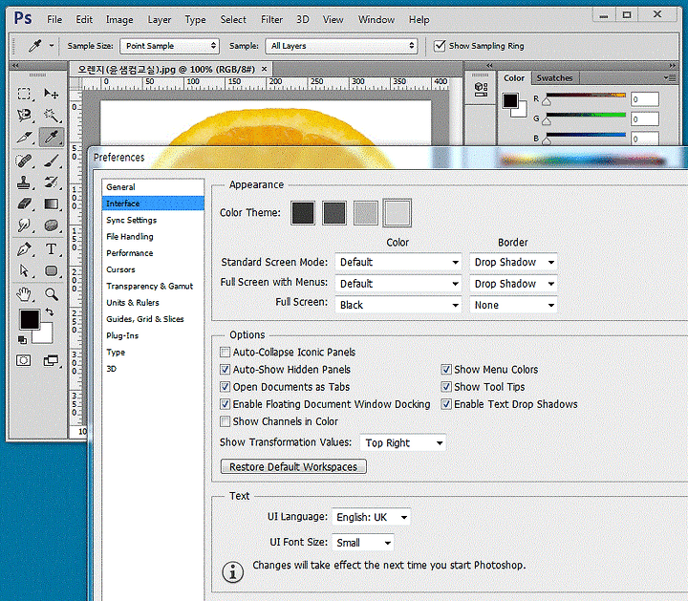Screen dimensions: 688x601
Task: Open the Layer menu
Action: pos(160,20)
